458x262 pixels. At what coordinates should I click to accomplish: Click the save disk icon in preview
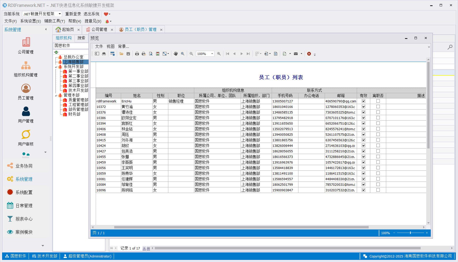(x=128, y=54)
